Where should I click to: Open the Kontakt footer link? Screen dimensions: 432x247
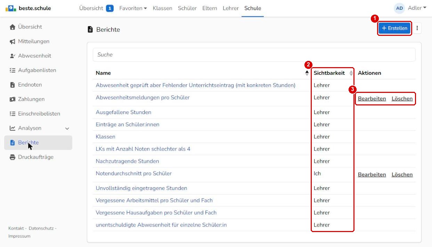click(16, 228)
